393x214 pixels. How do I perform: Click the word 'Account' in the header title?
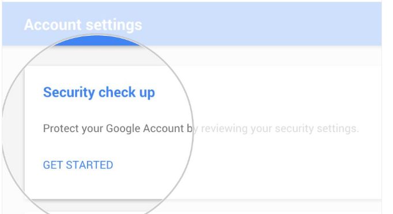pyautogui.click(x=53, y=25)
